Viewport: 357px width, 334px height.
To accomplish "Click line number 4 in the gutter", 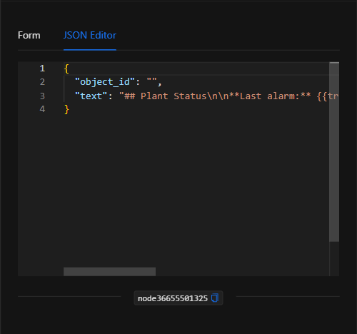I will (x=42, y=109).
